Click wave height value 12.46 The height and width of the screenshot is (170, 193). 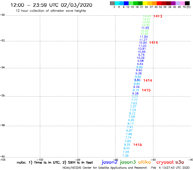pos(144,34)
